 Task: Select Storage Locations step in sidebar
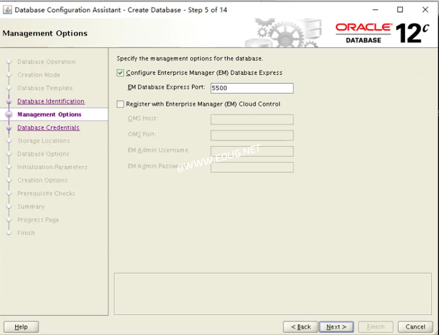(x=43, y=141)
